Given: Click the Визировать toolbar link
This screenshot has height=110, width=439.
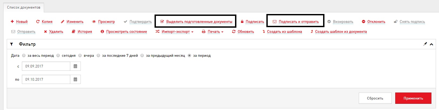Looking at the screenshot, I should point(343,22).
